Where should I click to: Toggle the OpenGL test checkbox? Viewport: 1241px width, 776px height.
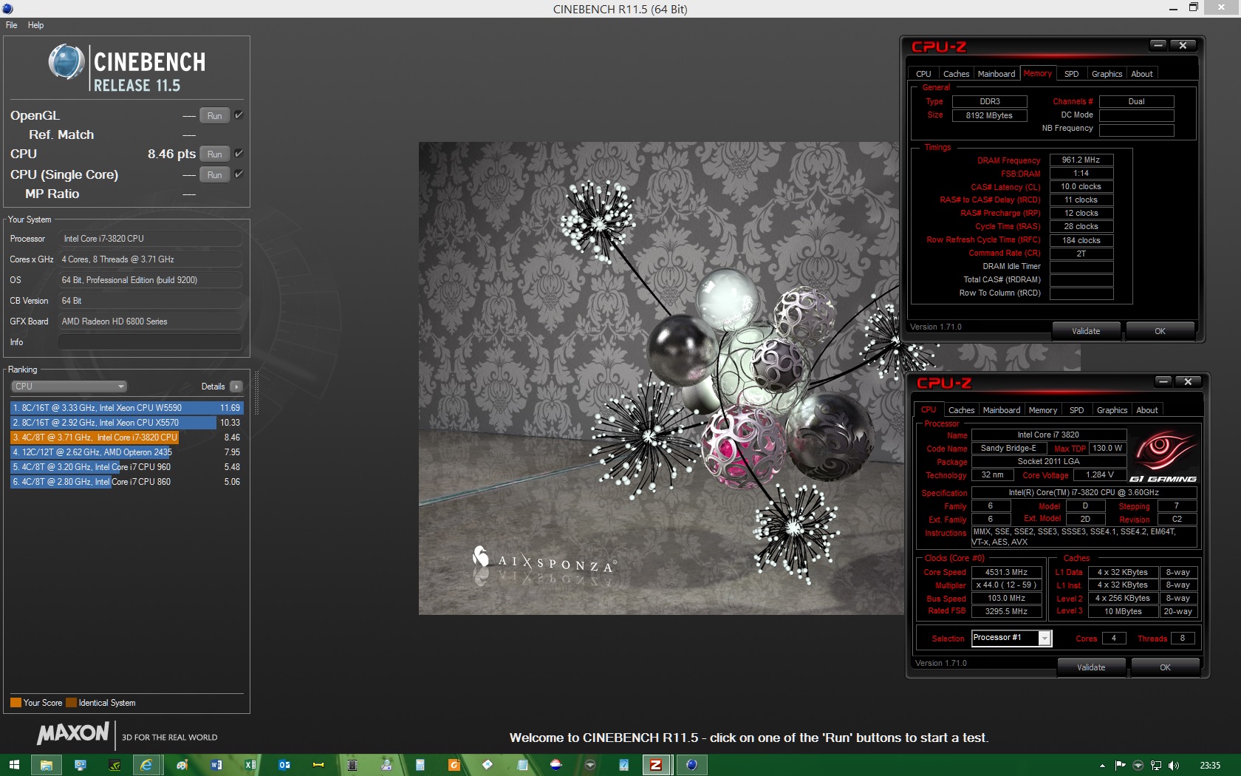(x=239, y=115)
